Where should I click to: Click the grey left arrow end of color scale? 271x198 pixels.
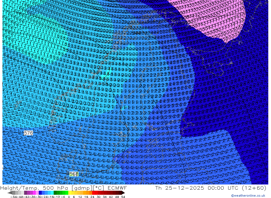[x=10, y=193]
